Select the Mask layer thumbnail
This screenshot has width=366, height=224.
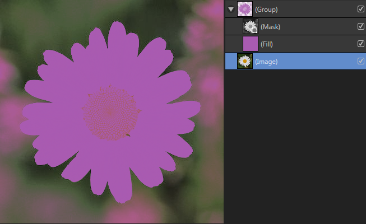pos(251,26)
